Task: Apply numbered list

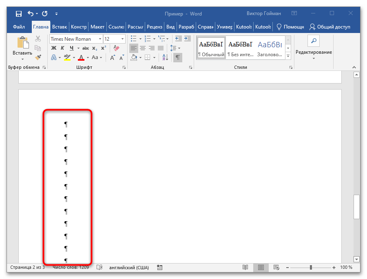Action: click(148, 39)
